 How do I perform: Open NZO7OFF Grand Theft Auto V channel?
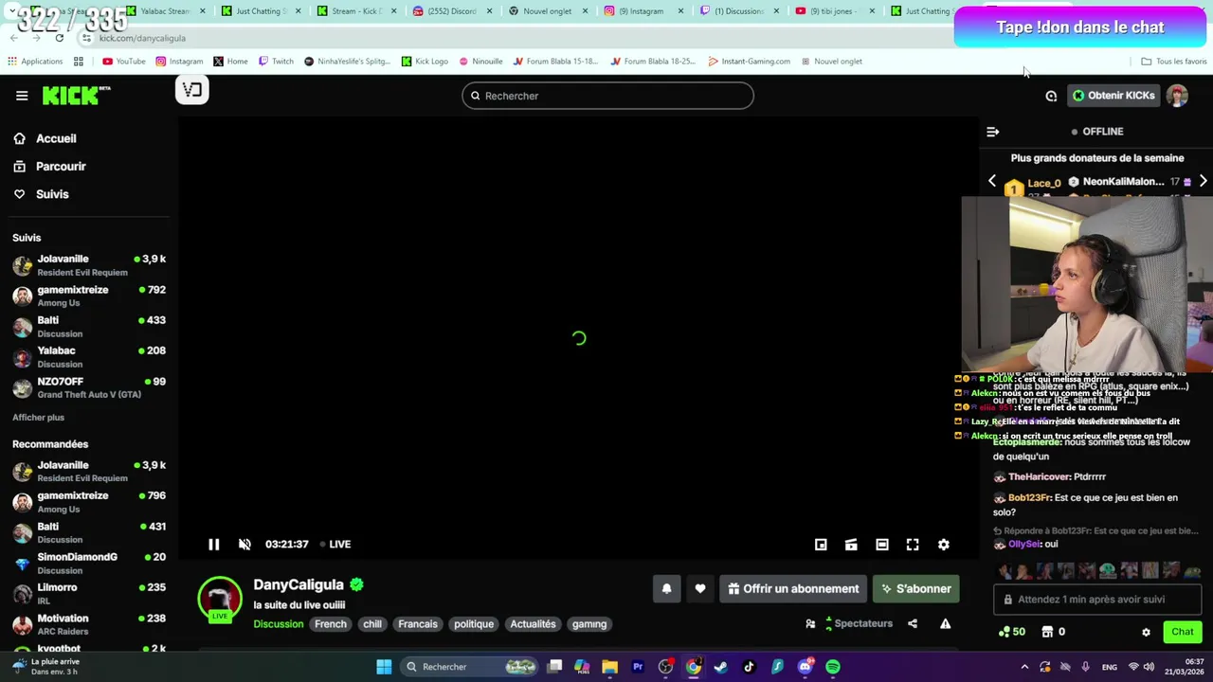89,387
